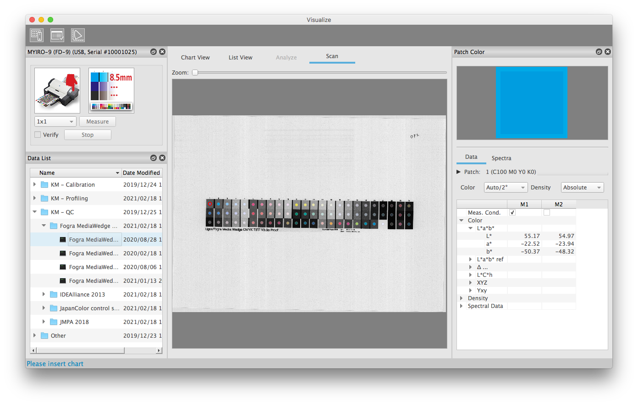This screenshot has width=638, height=405.
Task: Undock the MYIRO-9 device panel
Action: (154, 52)
